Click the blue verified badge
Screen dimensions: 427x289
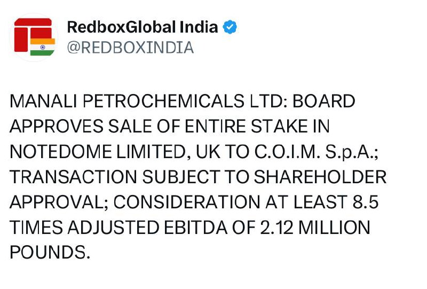point(230,27)
